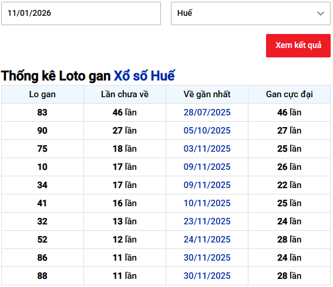Click the 12 lần cell

click(x=125, y=240)
